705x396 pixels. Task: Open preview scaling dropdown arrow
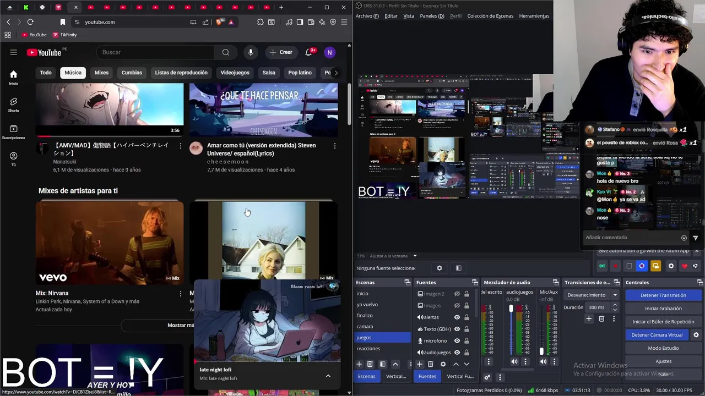(415, 256)
